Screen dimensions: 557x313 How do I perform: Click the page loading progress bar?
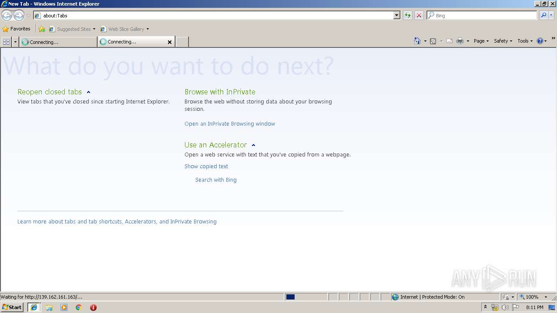coord(306,297)
